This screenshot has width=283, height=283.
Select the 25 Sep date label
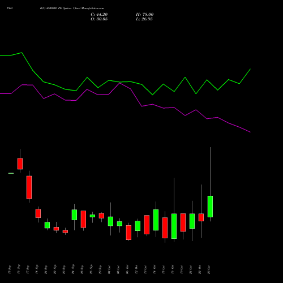tap(82, 269)
